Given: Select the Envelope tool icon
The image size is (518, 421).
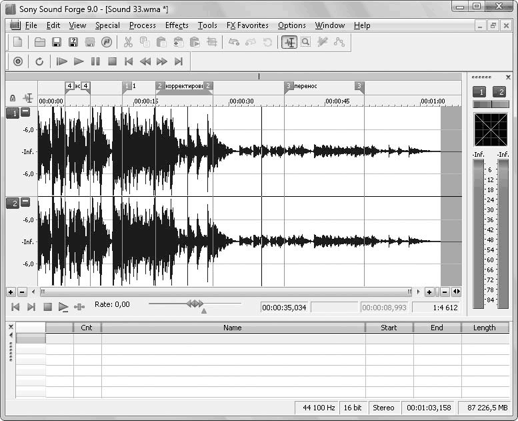Looking at the screenshot, I should [x=339, y=42].
